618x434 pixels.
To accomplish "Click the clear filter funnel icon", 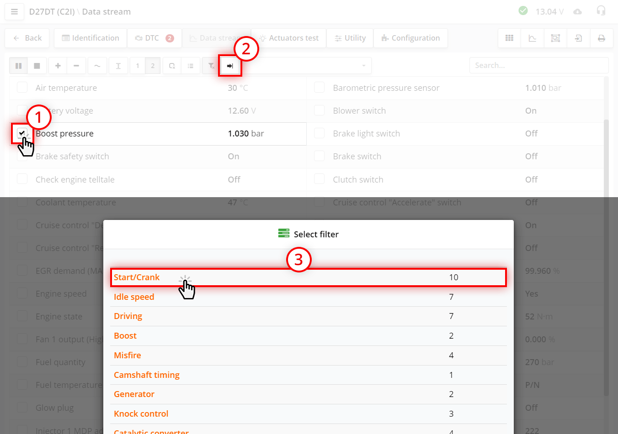I will coord(211,66).
